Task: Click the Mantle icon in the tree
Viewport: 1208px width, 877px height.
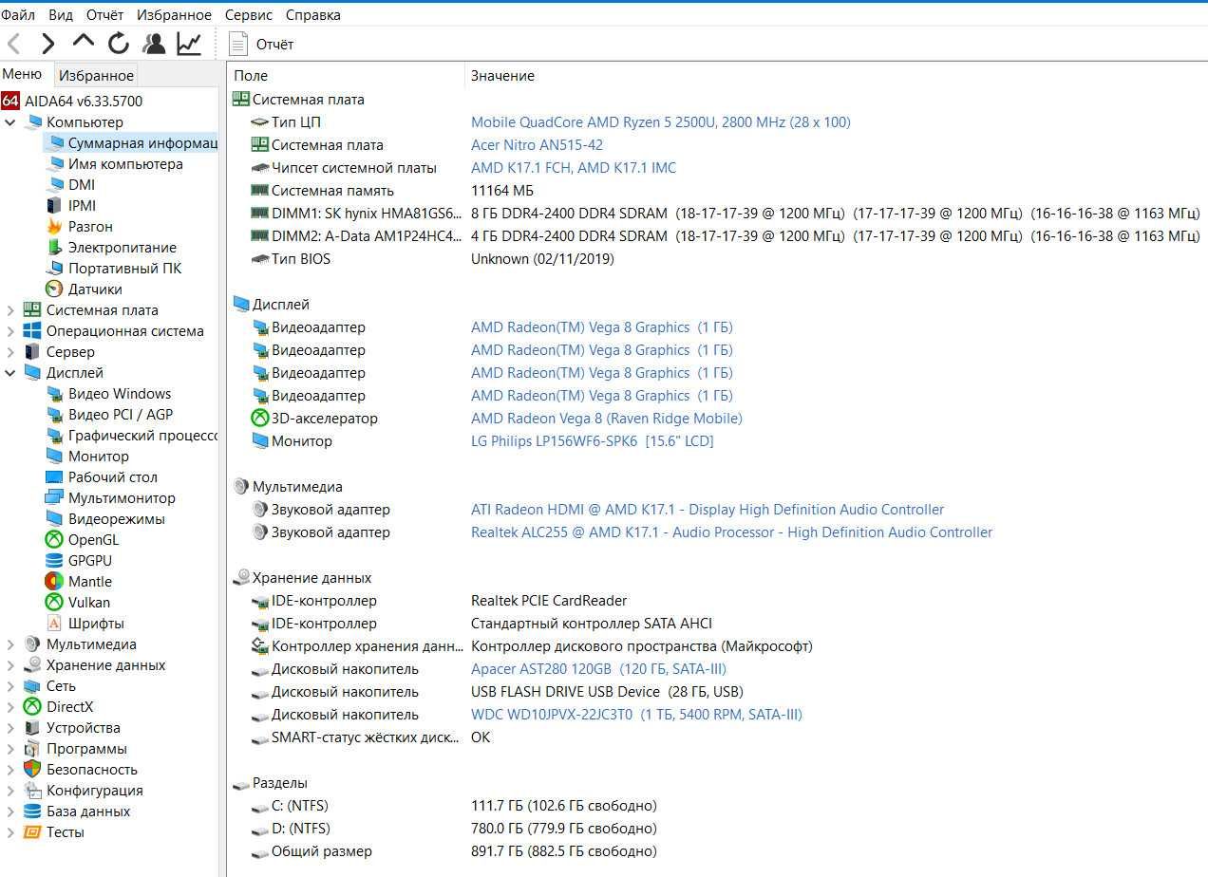Action: pos(53,582)
